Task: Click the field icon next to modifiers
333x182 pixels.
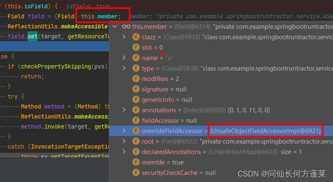Action: 136,78
